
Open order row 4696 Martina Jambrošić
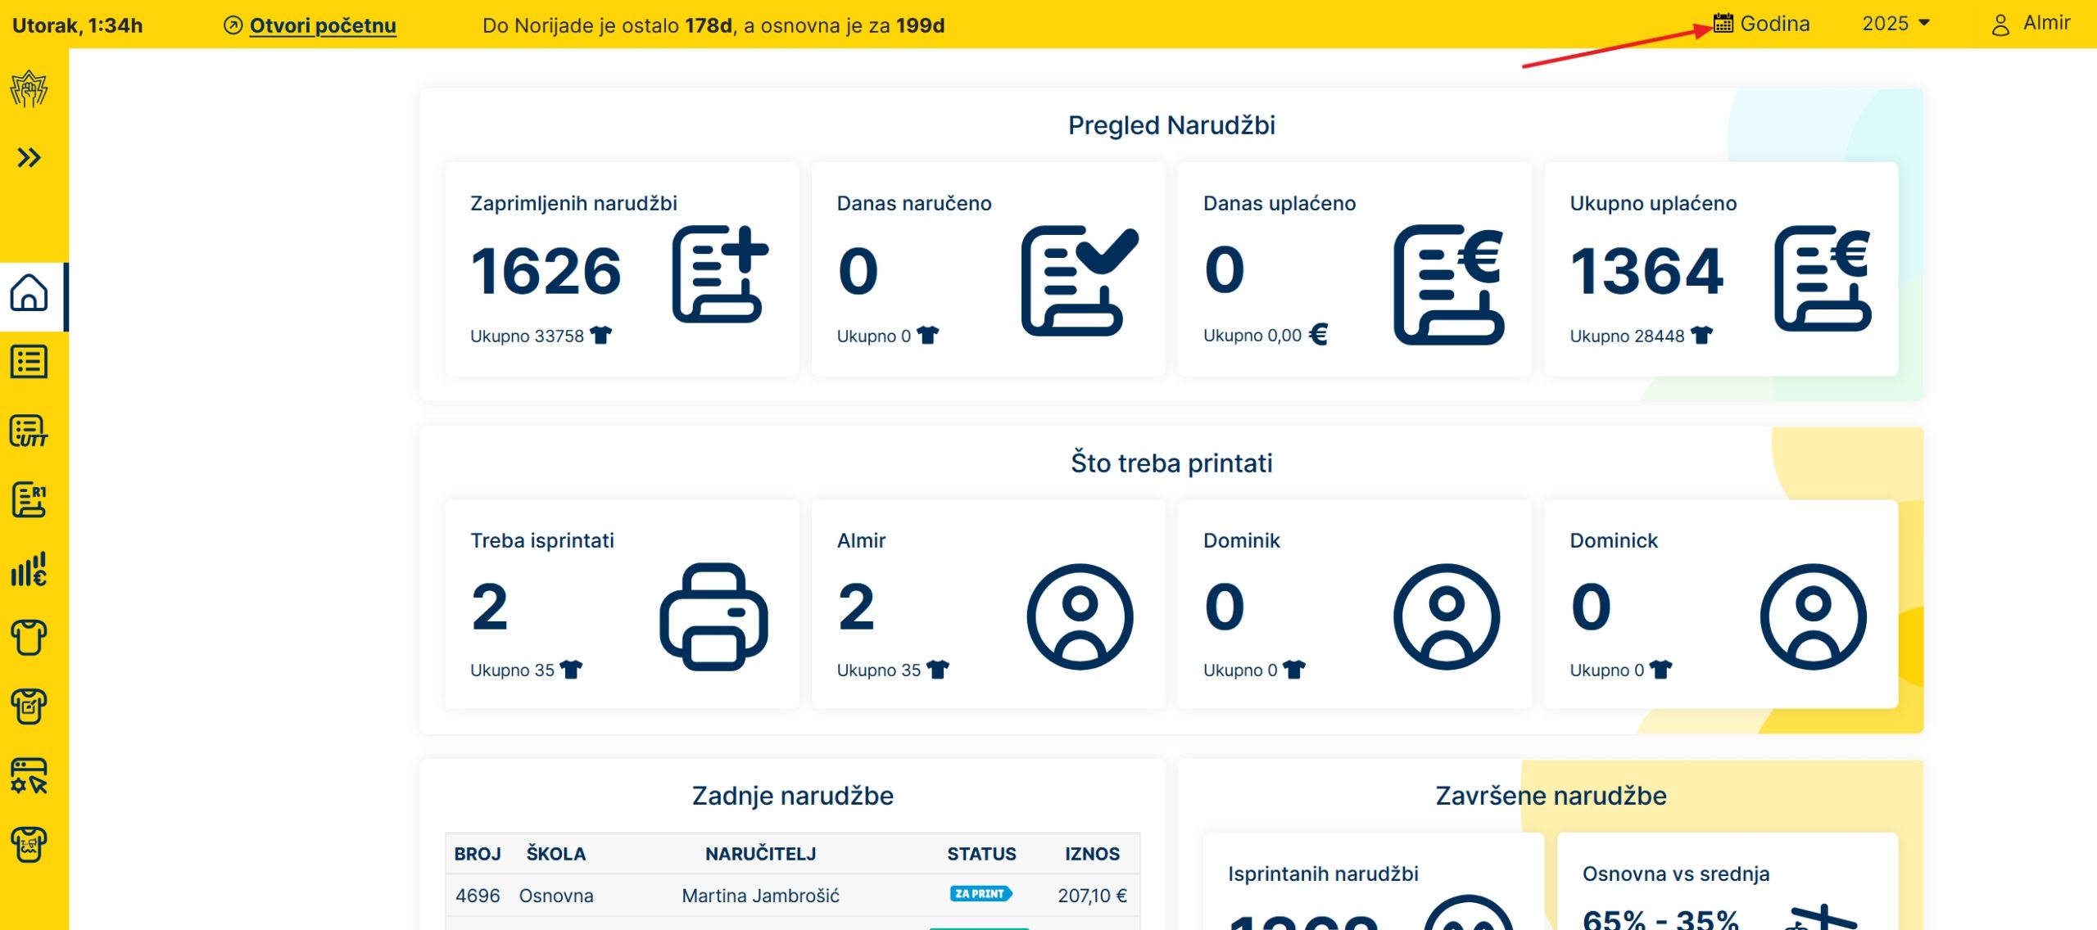click(x=759, y=896)
